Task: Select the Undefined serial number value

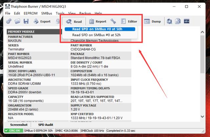Action: pyautogui.click(x=16, y=67)
